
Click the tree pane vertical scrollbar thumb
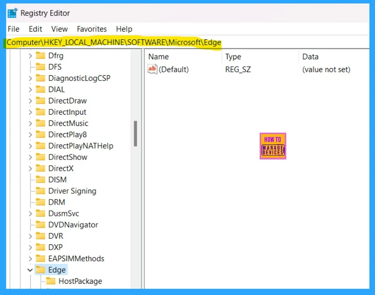[136, 134]
